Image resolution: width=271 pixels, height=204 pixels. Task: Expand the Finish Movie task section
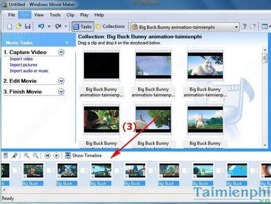point(61,91)
